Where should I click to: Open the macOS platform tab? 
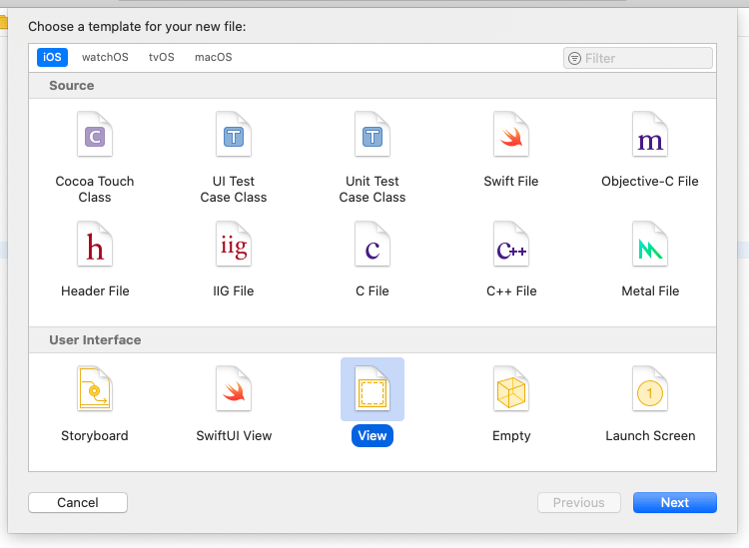[x=213, y=58]
